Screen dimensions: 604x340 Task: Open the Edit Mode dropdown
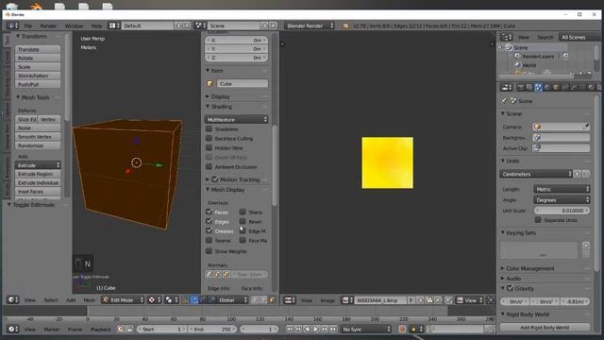pos(123,299)
